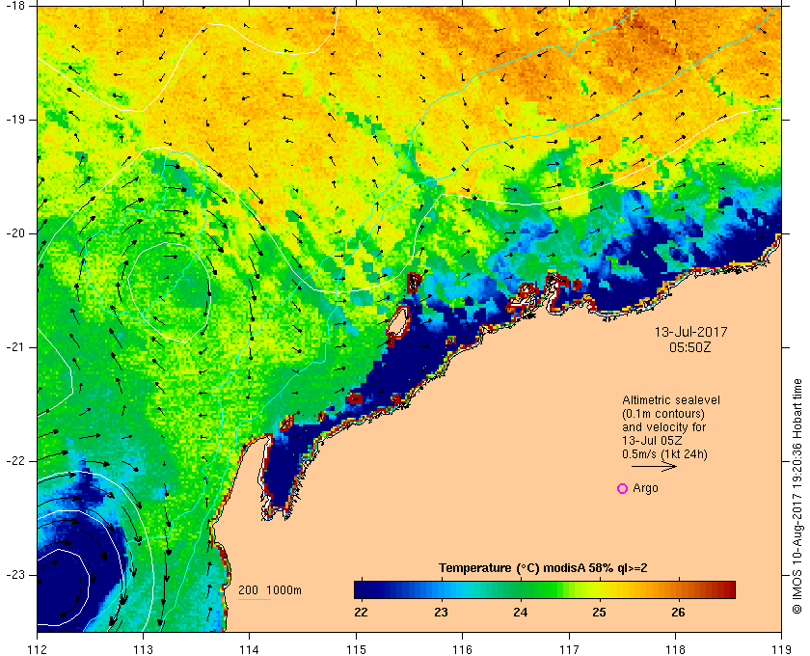This screenshot has height=656, width=810.
Task: Click the -23 latitude axis label
Action: (15, 574)
